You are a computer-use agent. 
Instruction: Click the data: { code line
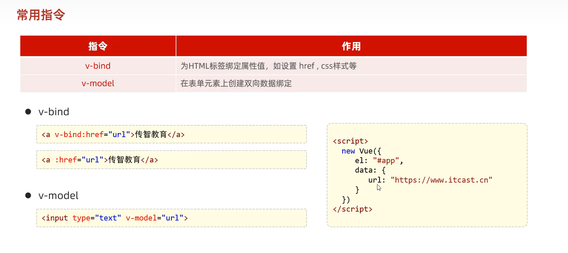[x=370, y=170]
